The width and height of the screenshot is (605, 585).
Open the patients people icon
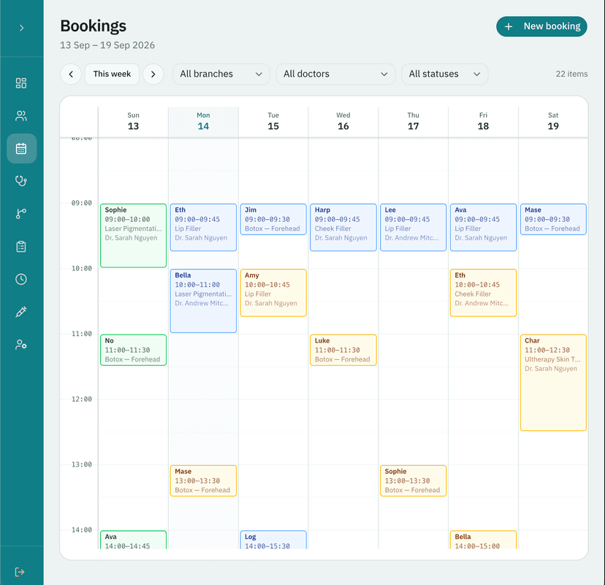(21, 115)
